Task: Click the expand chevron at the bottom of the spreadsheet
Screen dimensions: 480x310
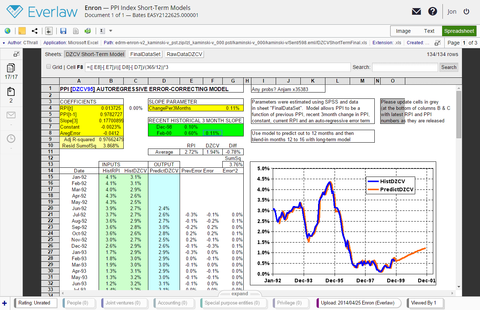Action: click(239, 293)
